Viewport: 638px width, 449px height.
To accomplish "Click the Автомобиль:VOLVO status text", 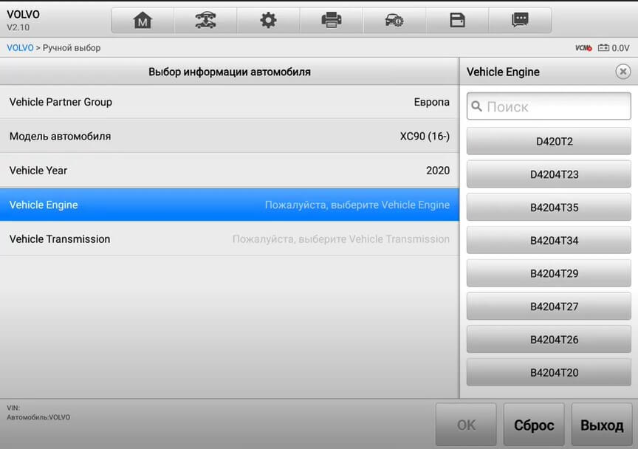I will point(38,417).
